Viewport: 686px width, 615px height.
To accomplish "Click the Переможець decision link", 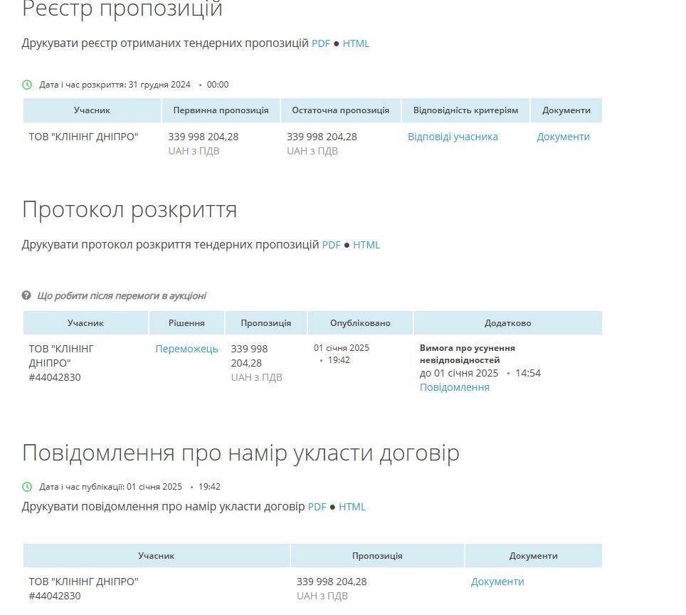I will tap(186, 350).
